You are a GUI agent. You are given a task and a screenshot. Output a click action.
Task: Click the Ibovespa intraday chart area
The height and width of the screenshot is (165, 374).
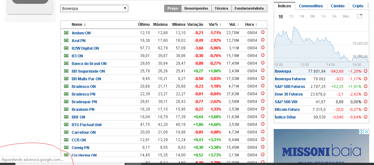click(x=321, y=43)
